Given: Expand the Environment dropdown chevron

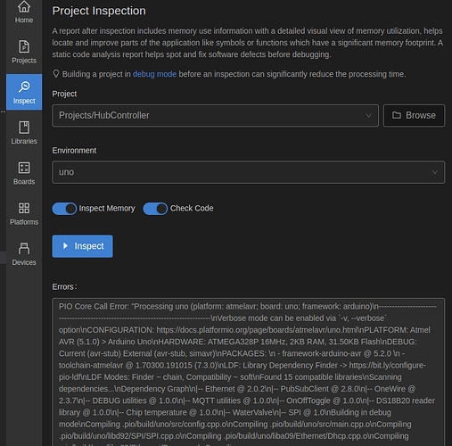Looking at the screenshot, I should point(434,172).
